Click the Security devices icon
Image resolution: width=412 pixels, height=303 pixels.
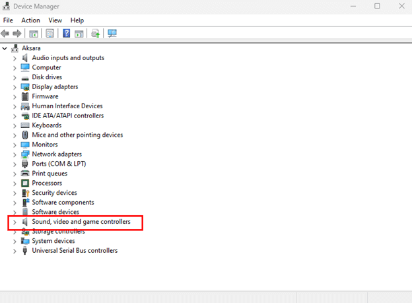coord(25,193)
